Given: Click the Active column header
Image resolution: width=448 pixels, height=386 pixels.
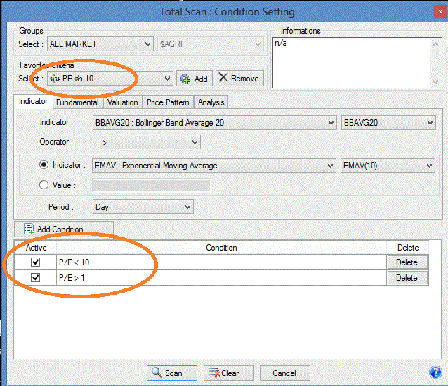Looking at the screenshot, I should [36, 248].
